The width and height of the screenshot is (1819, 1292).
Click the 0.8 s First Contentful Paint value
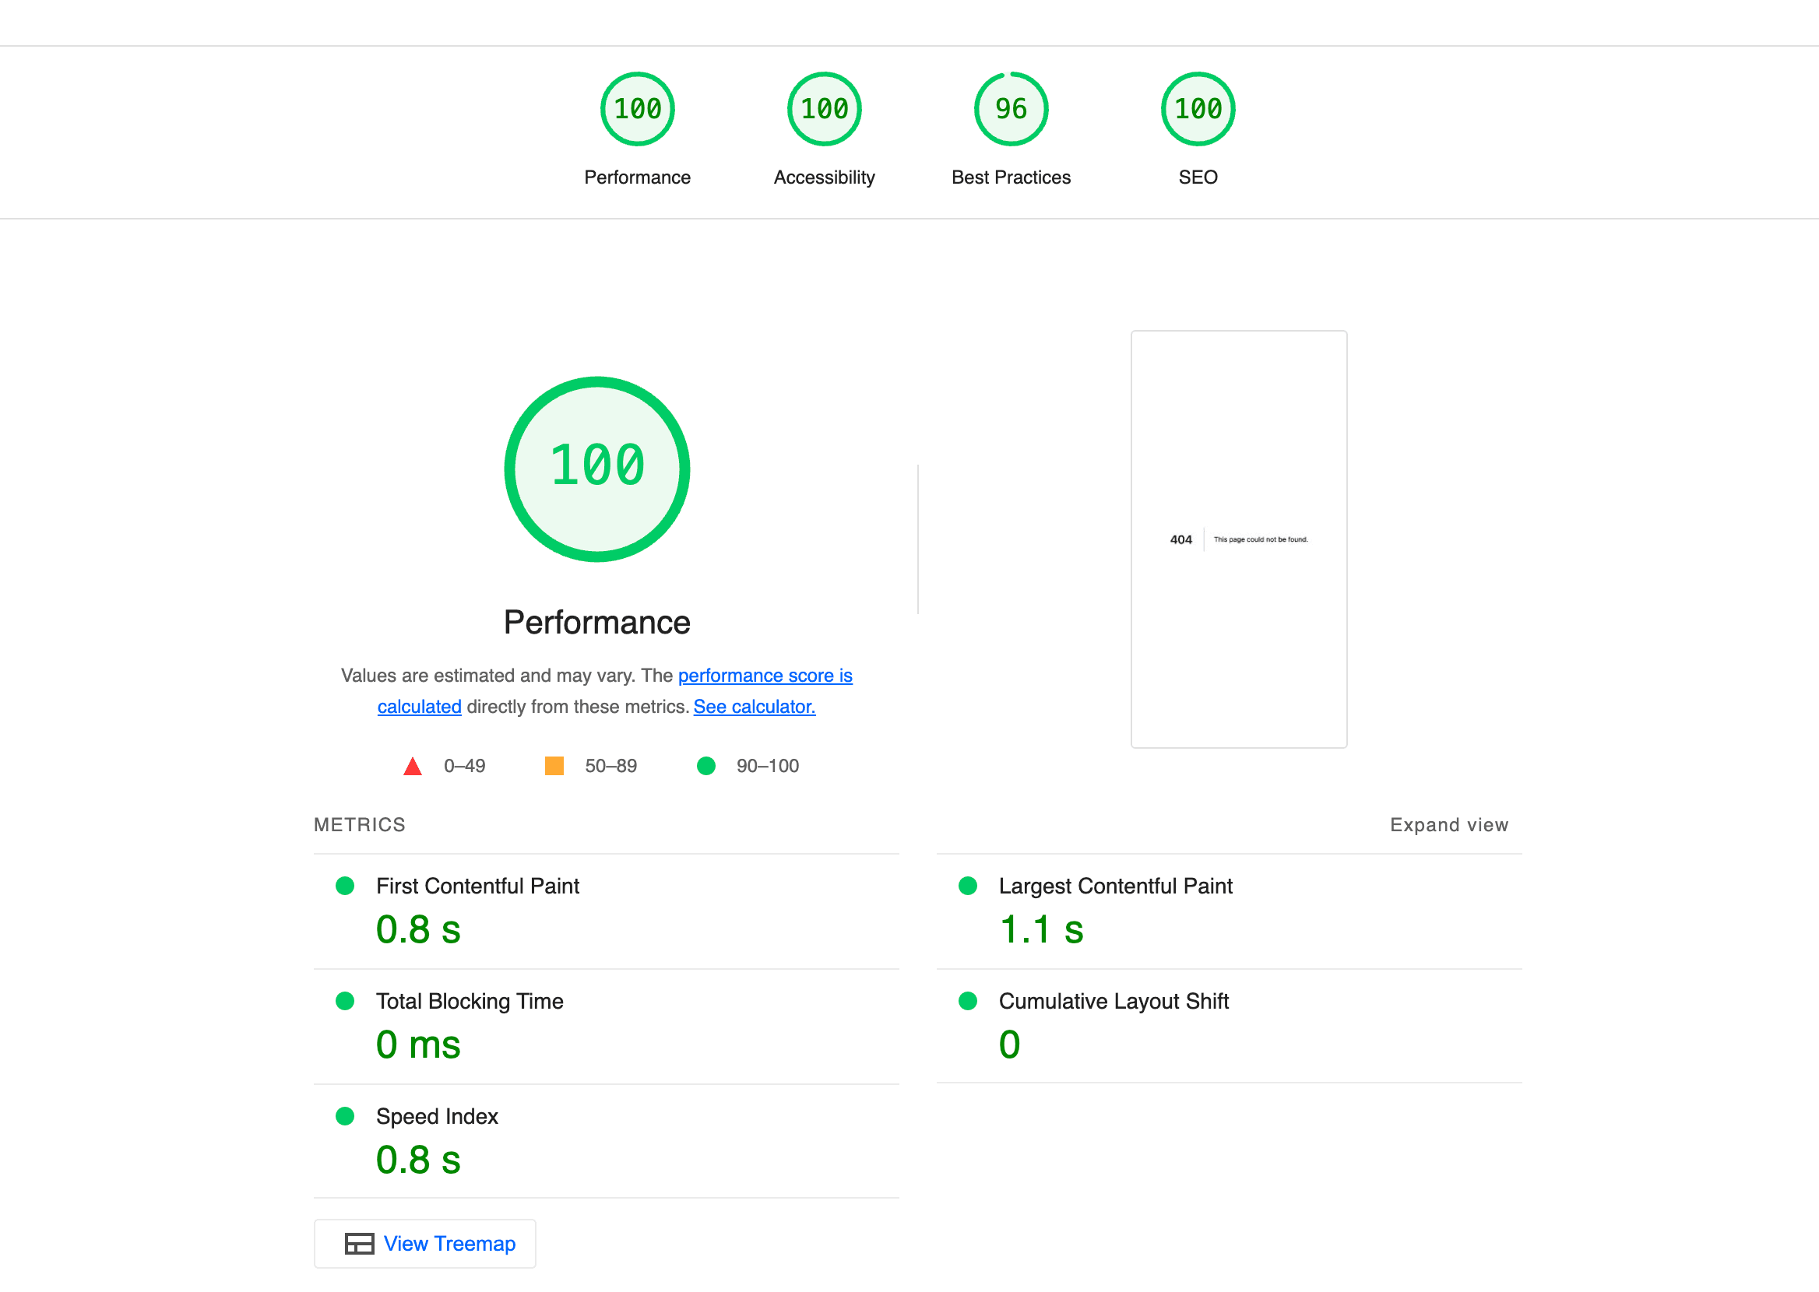click(x=417, y=930)
